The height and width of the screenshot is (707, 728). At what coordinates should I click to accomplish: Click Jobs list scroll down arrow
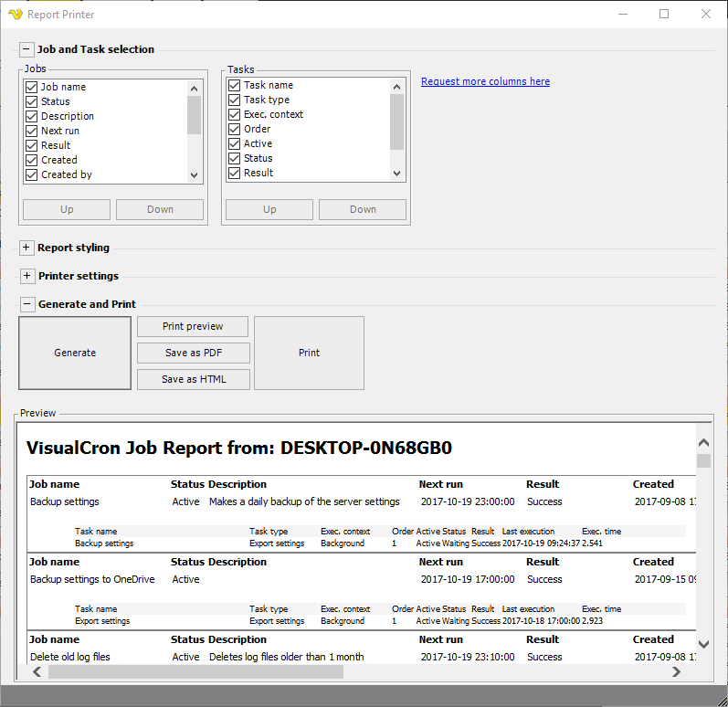coord(194,175)
